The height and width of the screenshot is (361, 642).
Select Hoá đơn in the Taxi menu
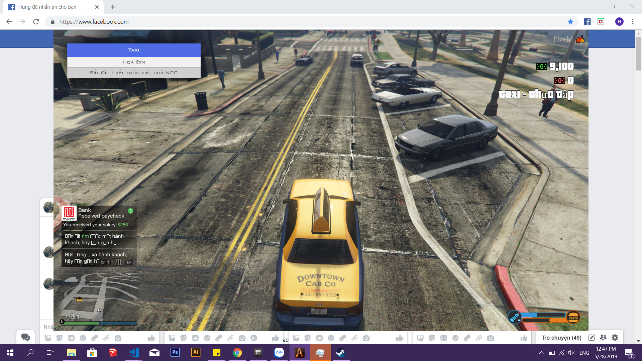[134, 62]
